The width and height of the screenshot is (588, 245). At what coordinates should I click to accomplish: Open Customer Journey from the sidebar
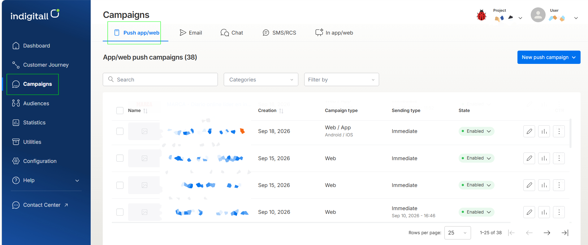point(40,65)
